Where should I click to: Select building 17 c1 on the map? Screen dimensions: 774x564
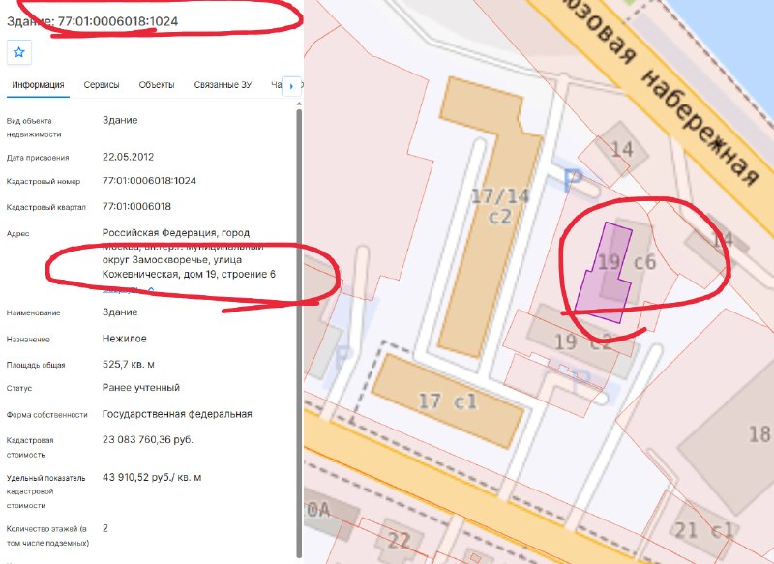click(x=448, y=401)
